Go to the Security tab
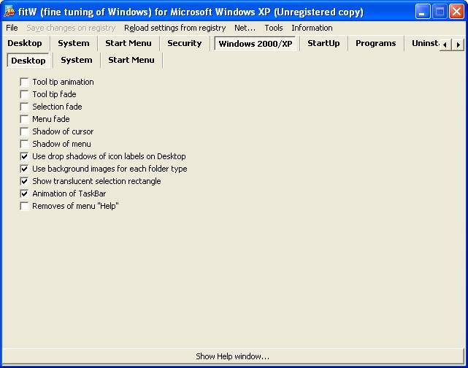Viewport: 468px width, 368px height. 185,43
